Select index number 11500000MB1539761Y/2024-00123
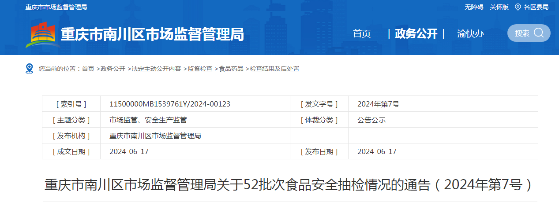The height and width of the screenshot is (202, 559). 170,104
